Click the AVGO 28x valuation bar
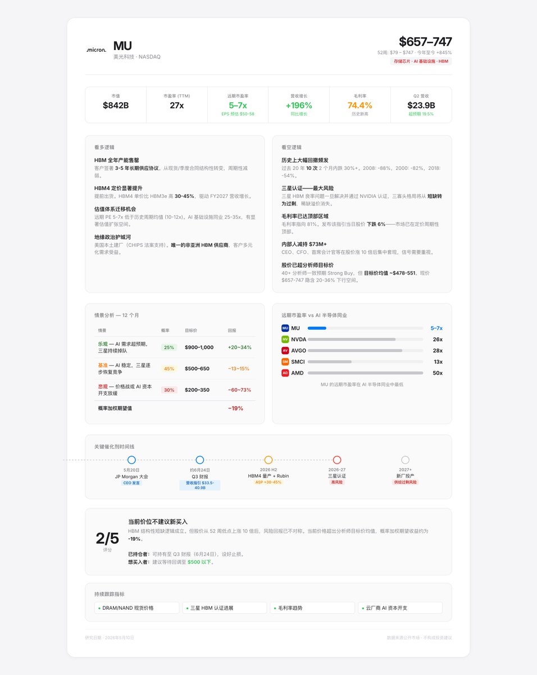Image resolution: width=537 pixels, height=675 pixels. click(366, 350)
